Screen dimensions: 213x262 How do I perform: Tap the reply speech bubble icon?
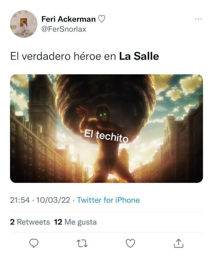click(34, 243)
